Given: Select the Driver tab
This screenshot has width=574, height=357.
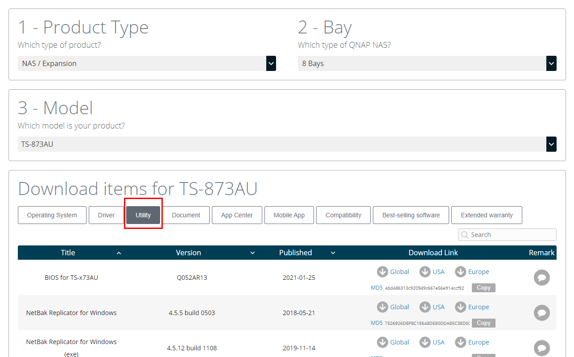Looking at the screenshot, I should click(106, 215).
